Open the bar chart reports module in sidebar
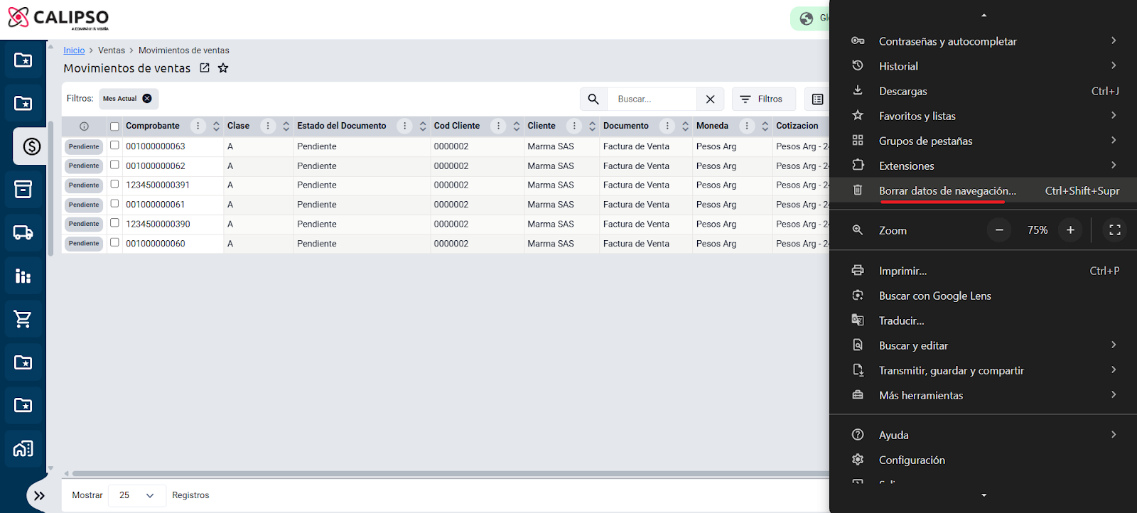Image resolution: width=1137 pixels, height=513 pixels. (23, 276)
